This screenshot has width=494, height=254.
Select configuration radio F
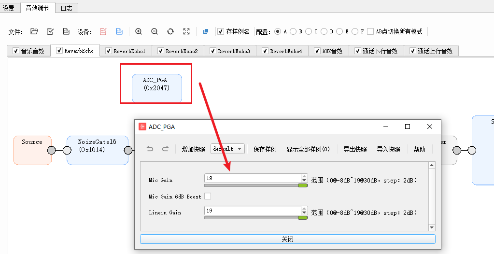pos(355,31)
